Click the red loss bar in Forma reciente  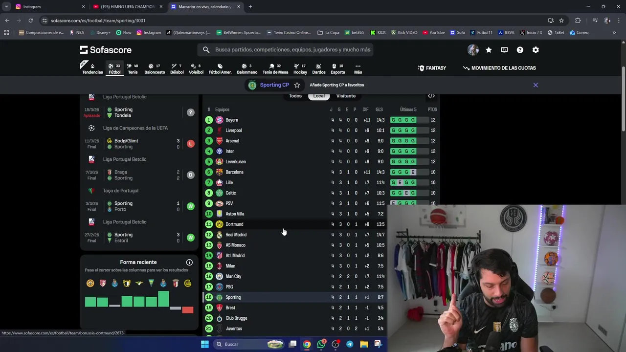(x=188, y=310)
